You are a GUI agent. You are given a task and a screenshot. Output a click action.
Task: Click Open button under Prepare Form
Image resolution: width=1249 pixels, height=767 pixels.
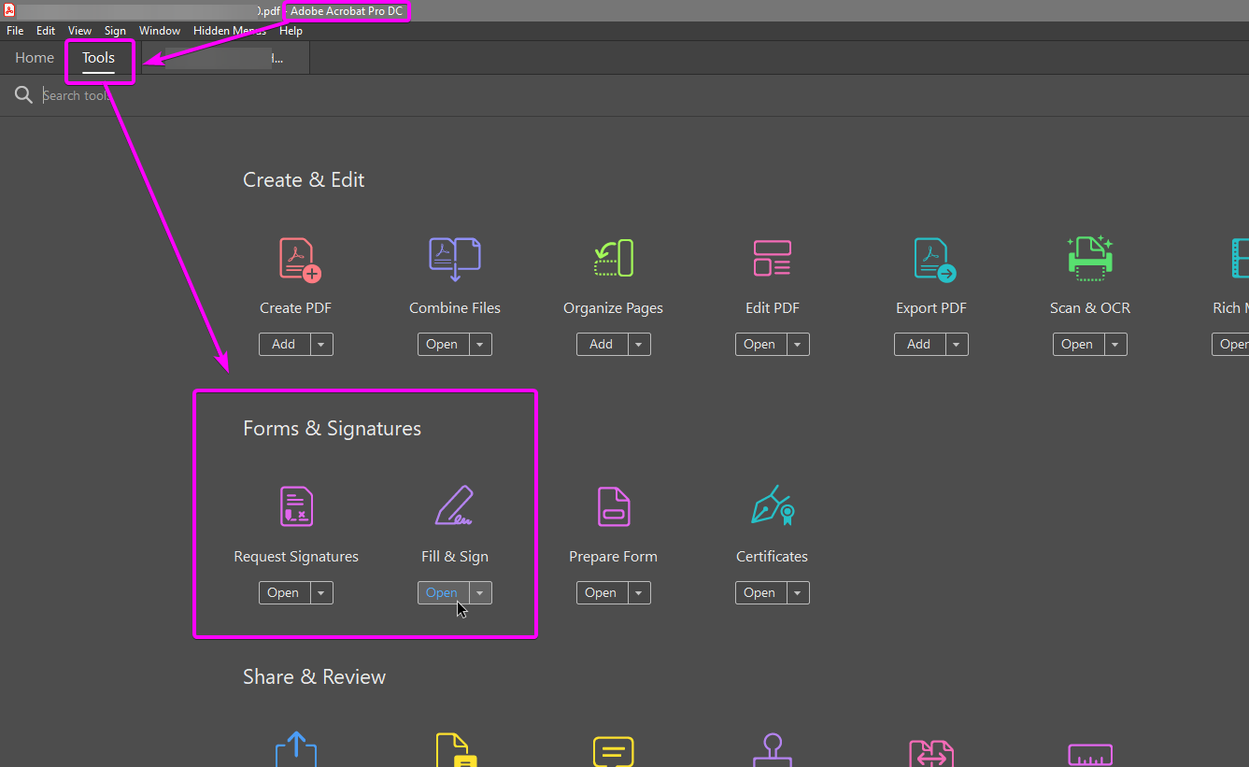click(x=602, y=592)
